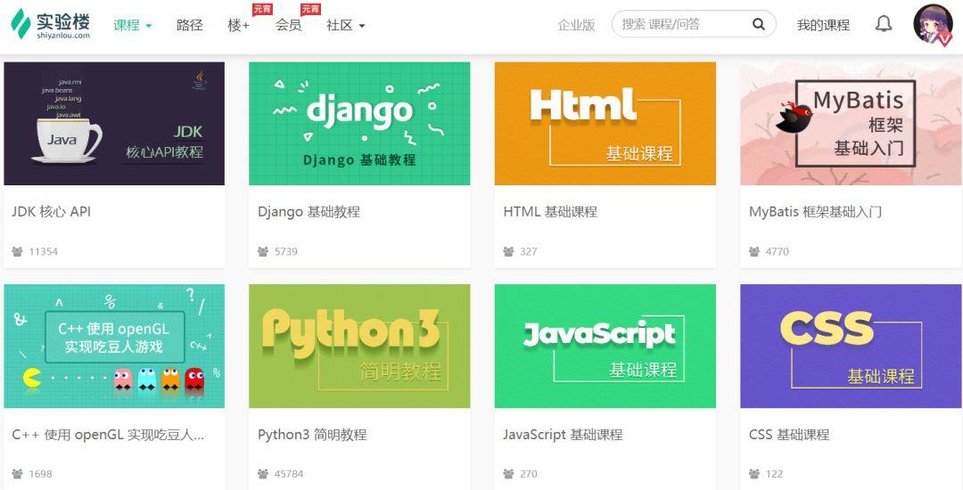Click learner count 1698
The width and height of the screenshot is (963, 490).
point(40,474)
